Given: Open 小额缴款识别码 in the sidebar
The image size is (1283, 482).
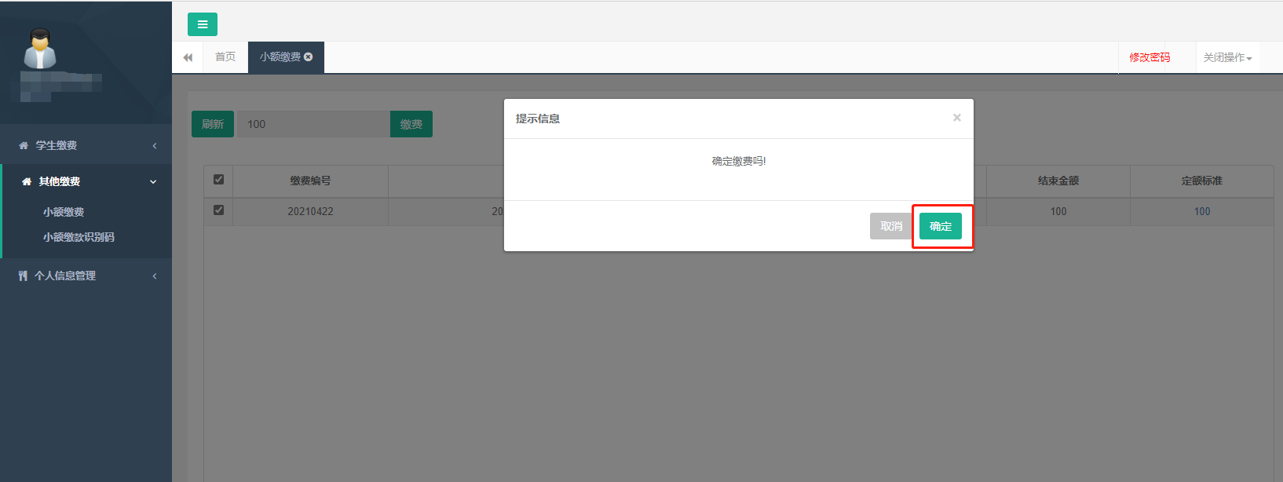Looking at the screenshot, I should pos(79,237).
